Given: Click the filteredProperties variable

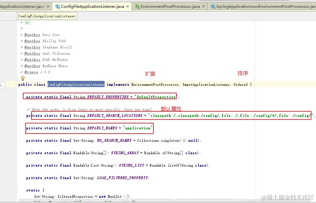Looking at the screenshot, I should 75,196.
